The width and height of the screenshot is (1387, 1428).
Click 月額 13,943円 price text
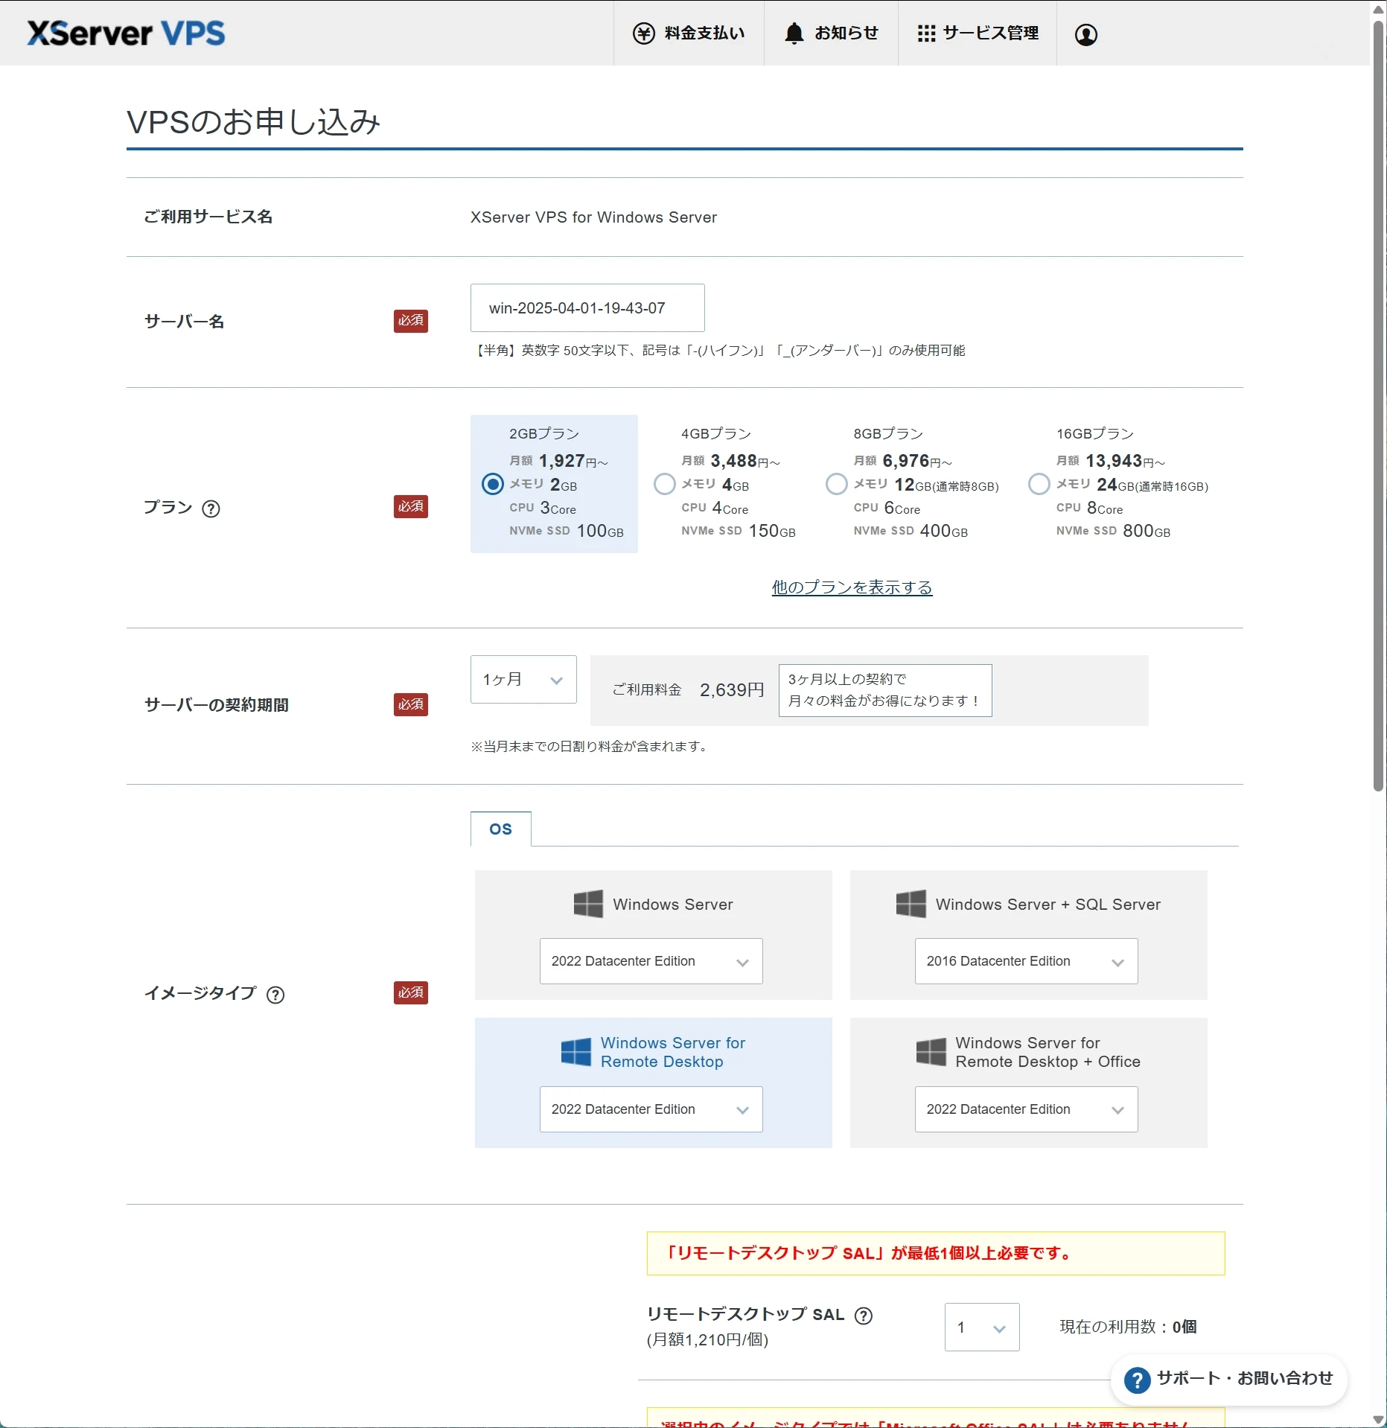pos(1110,462)
